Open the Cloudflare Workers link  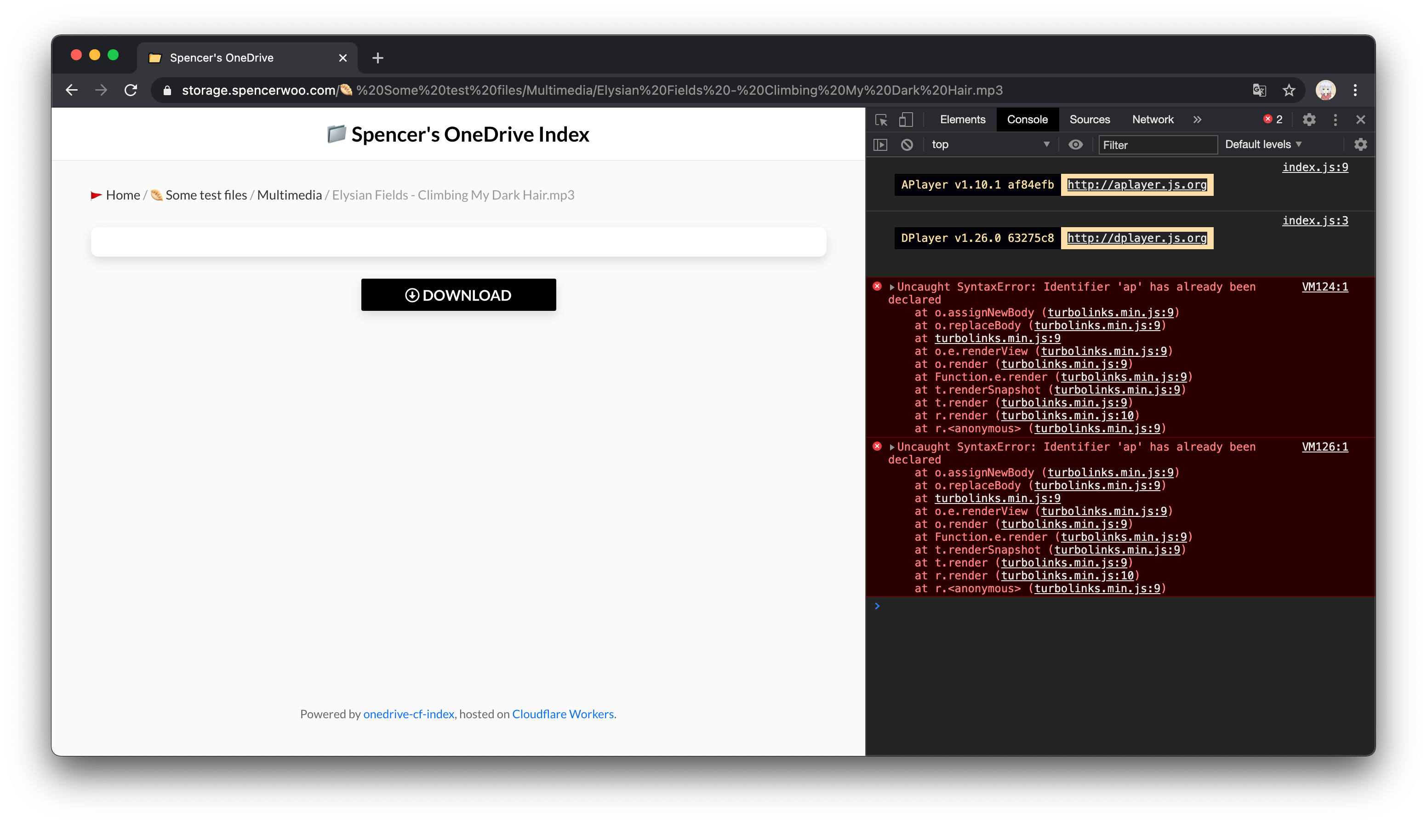(x=562, y=714)
